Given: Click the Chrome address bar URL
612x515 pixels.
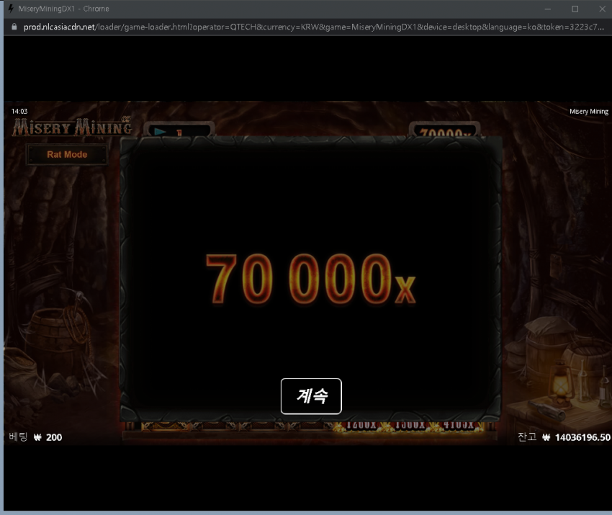Looking at the screenshot, I should 313,27.
